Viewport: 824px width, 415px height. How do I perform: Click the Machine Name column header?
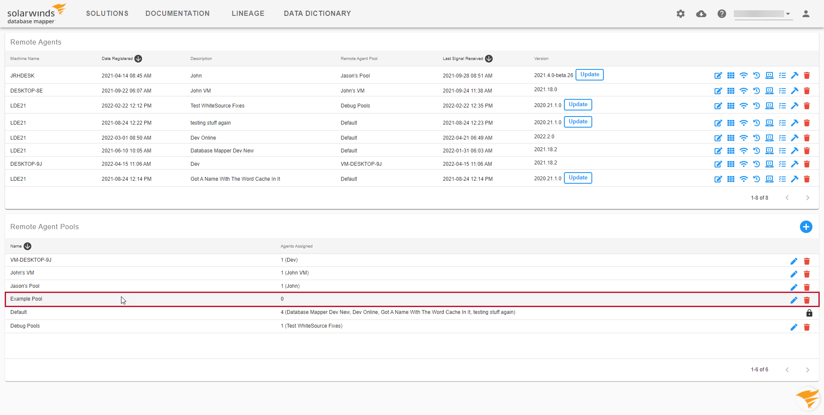click(25, 59)
